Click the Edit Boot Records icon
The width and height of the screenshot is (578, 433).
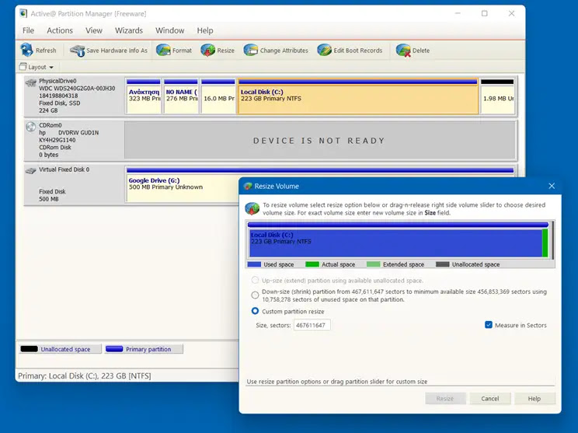[x=325, y=51]
